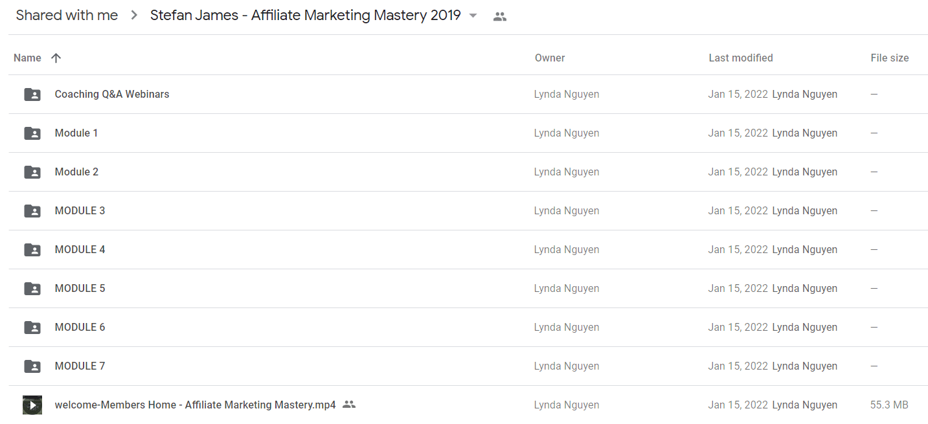The height and width of the screenshot is (424, 928).
Task: Click Owner column's Lynda Nguyen for the mp4 file
Action: (567, 405)
